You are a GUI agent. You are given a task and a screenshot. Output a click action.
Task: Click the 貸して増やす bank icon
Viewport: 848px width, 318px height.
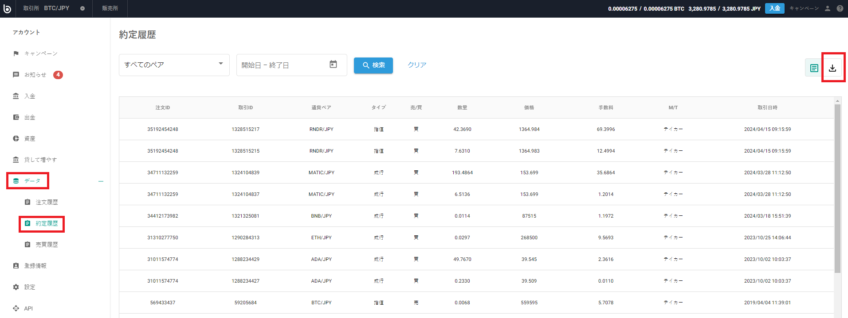pos(16,160)
